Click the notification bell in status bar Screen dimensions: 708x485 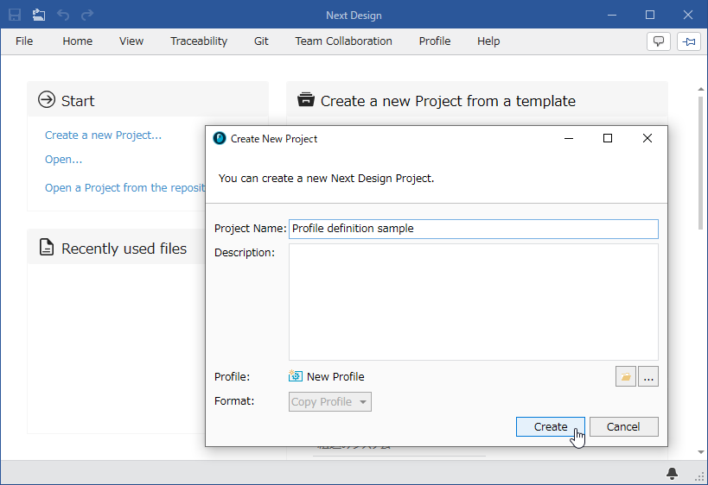672,473
